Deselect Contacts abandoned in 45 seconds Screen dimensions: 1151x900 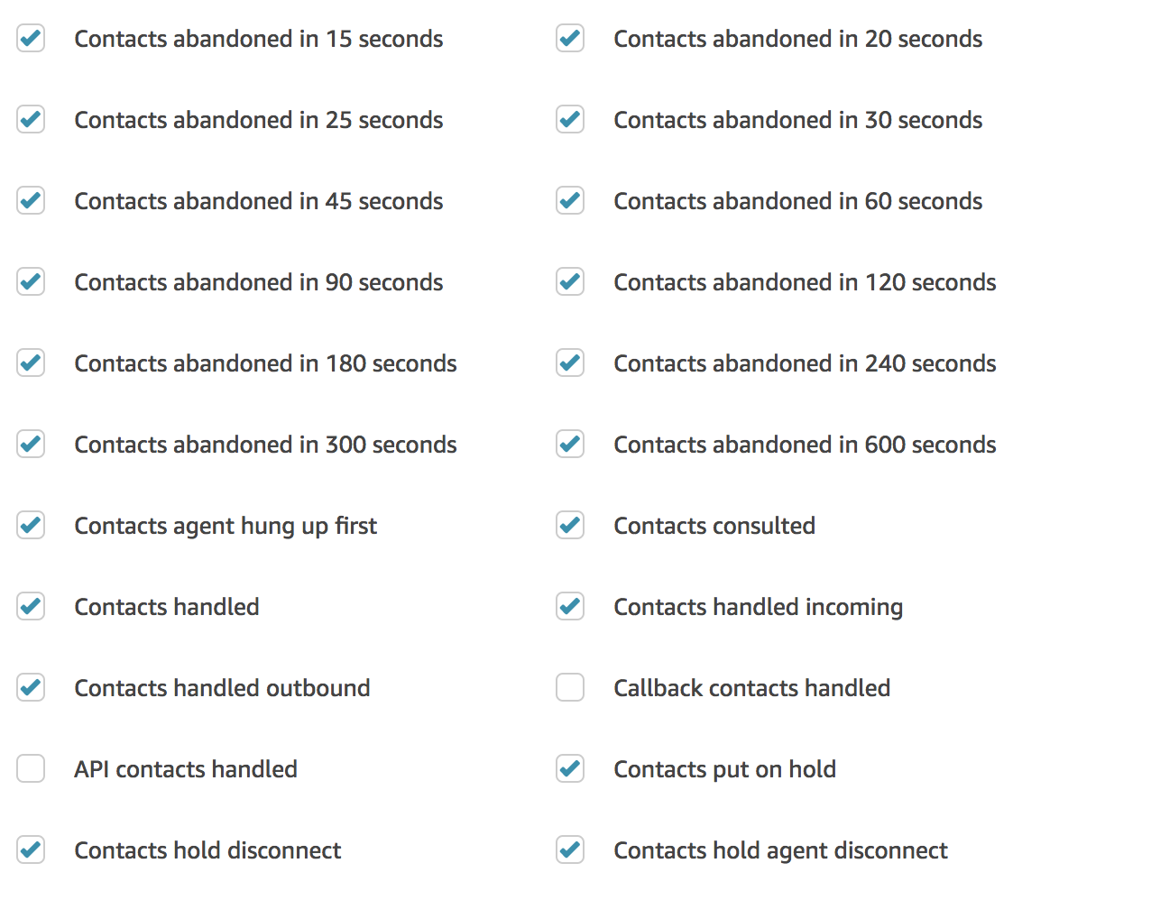(31, 200)
